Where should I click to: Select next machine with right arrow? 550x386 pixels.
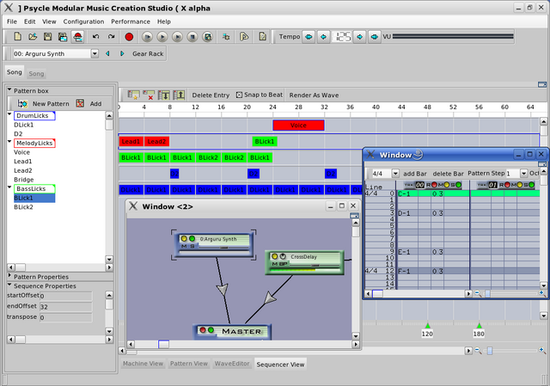tap(122, 53)
